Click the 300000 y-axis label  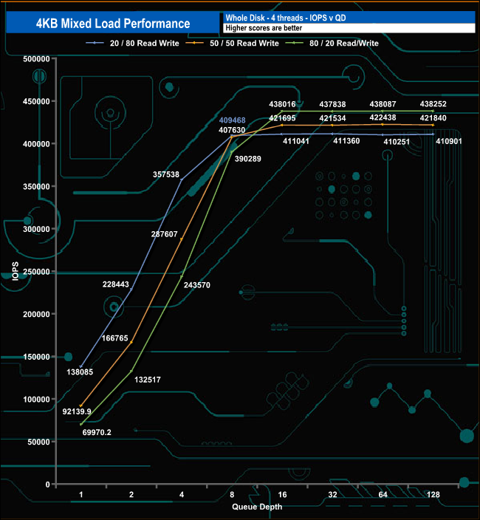pyautogui.click(x=36, y=229)
